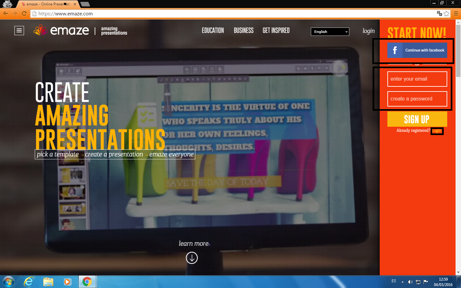Viewport: 461px width, 288px height.
Task: Click Continue with facebook button
Action: 417,50
